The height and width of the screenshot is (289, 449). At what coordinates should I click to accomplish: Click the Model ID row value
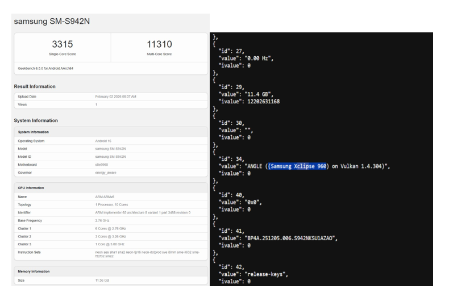pos(114,156)
